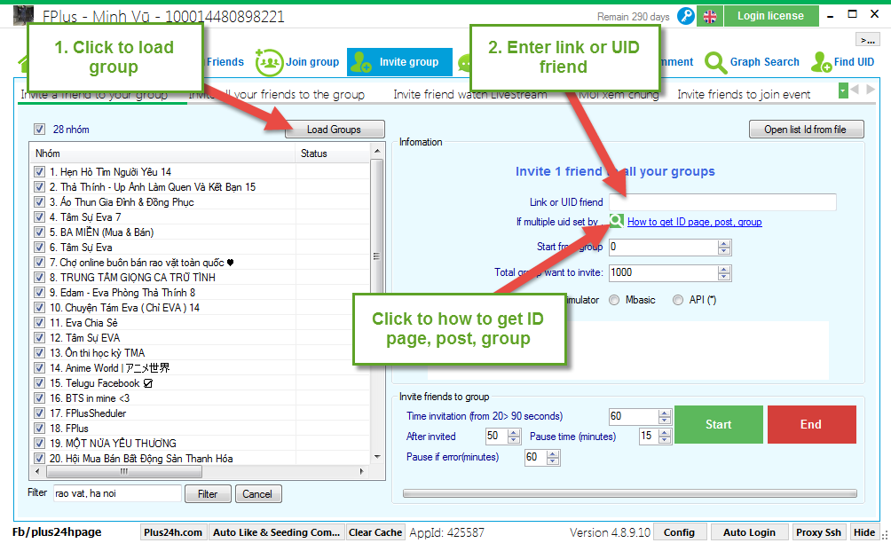Click 'Open list Id from file' button

pos(806,130)
